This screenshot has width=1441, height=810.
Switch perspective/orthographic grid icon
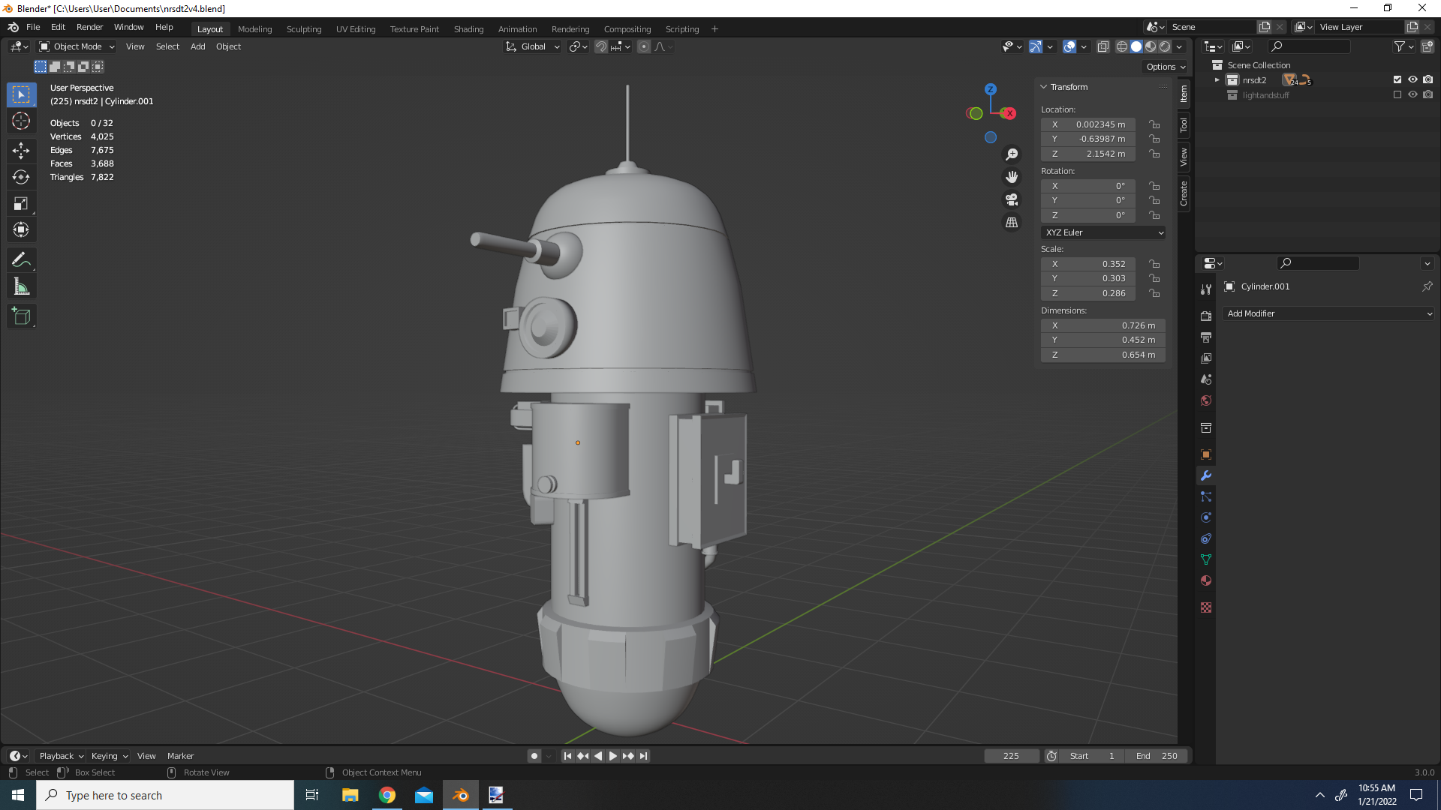(x=1012, y=223)
